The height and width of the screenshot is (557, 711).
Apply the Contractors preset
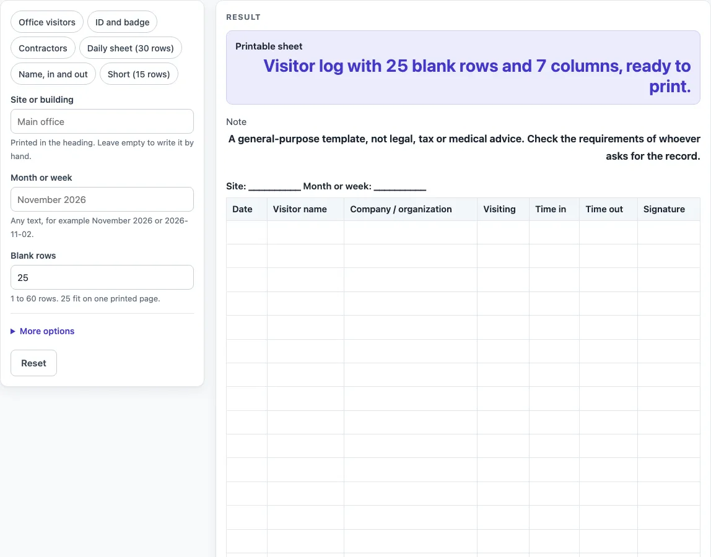43,48
